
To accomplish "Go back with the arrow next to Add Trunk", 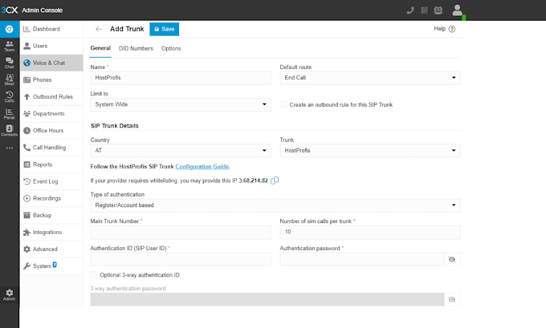I will [x=99, y=29].
